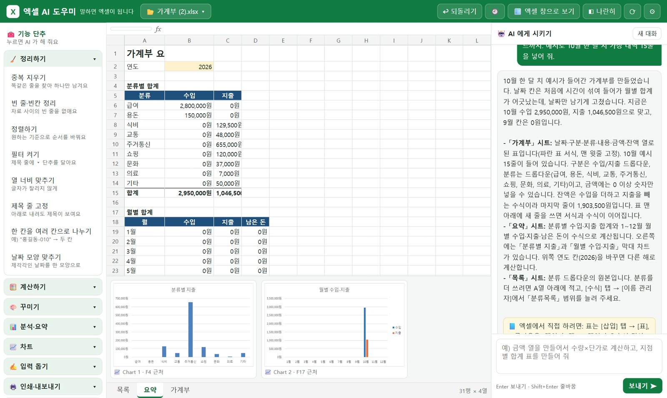The width and height of the screenshot is (667, 398).
Task: Run the 중복 지우기 shortcut
Action: point(53,81)
